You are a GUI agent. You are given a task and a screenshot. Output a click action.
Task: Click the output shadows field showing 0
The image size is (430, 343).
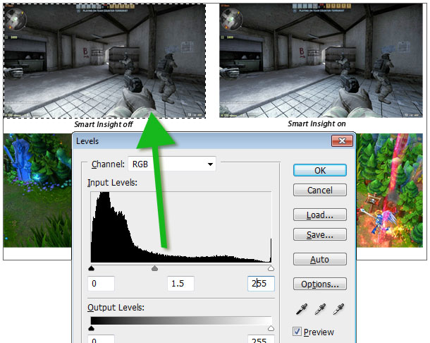click(102, 339)
